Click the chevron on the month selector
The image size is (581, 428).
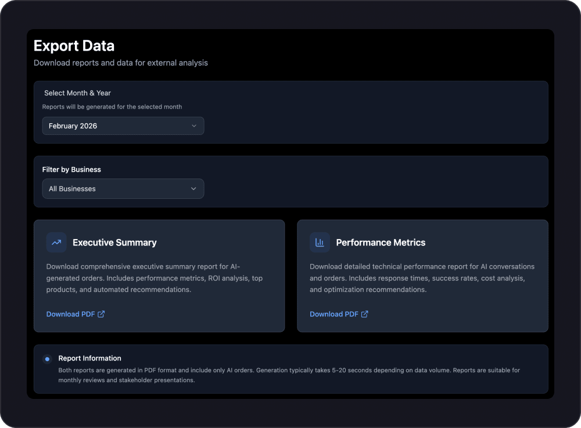click(195, 126)
